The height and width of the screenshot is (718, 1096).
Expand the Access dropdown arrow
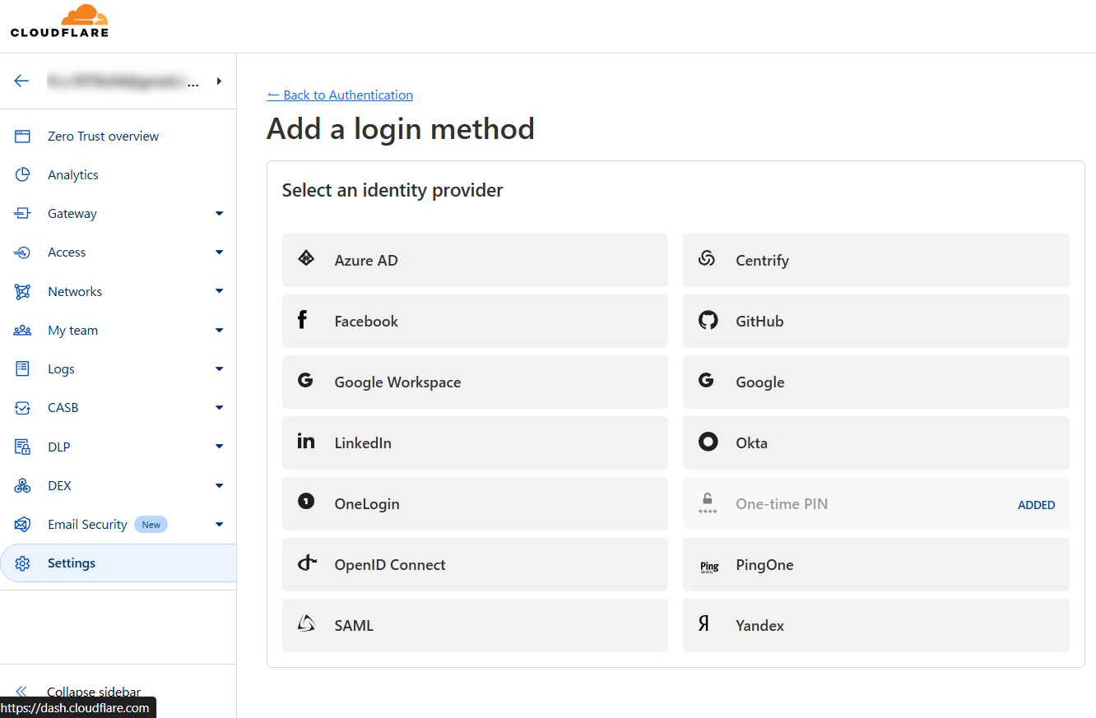219,252
